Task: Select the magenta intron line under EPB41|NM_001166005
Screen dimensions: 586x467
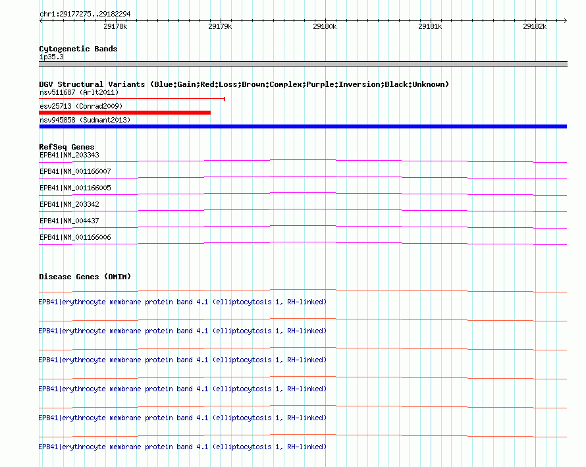Action: pyautogui.click(x=303, y=194)
